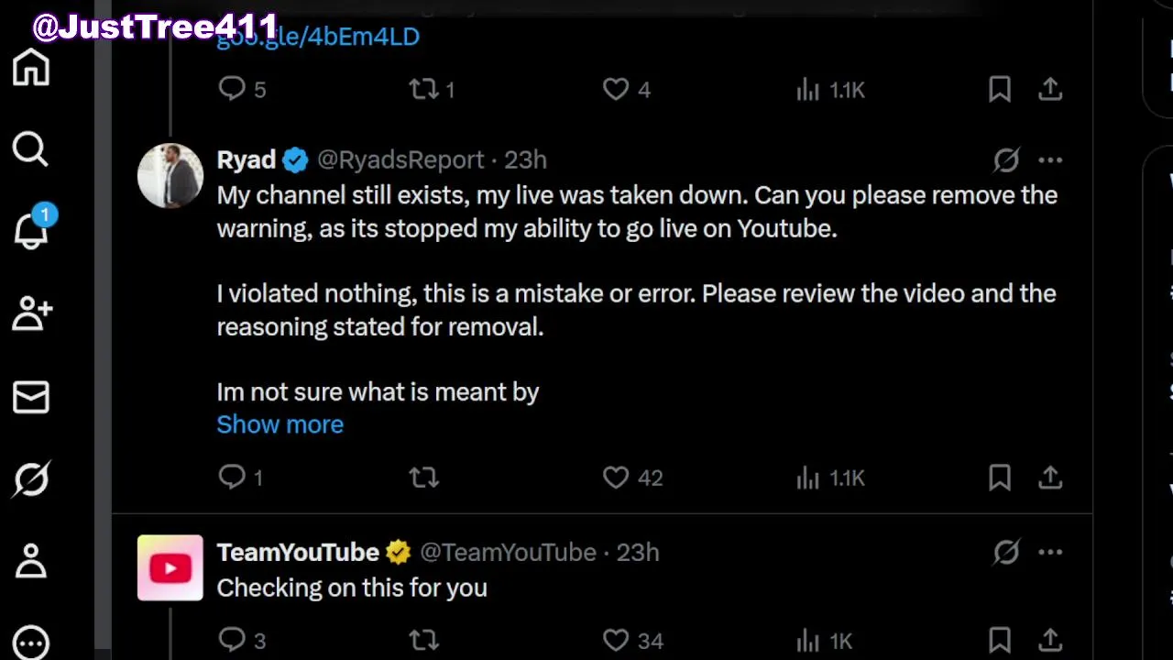Open Profile icon in the sidebar

click(31, 561)
